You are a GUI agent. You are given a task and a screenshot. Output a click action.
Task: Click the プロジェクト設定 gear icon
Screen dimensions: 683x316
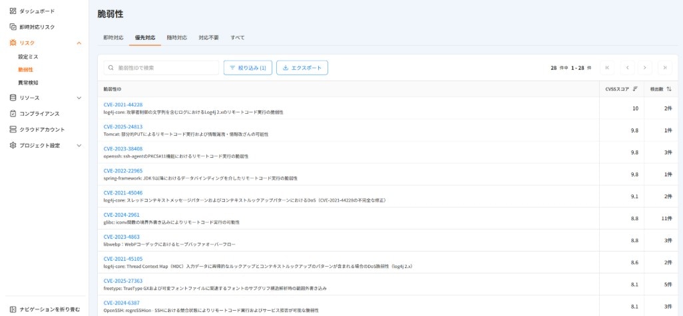pos(13,146)
